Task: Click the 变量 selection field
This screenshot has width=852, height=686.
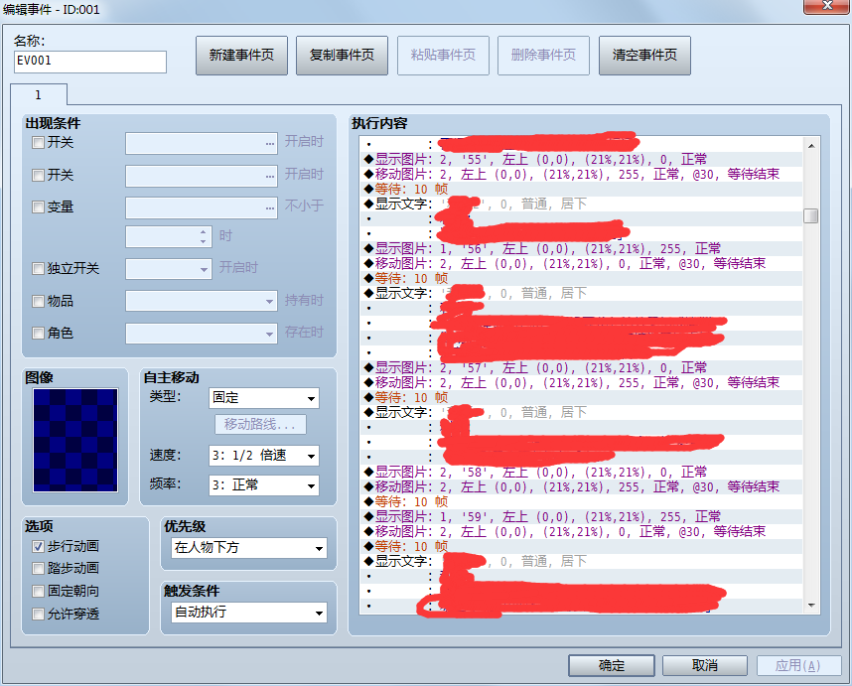Action: pyautogui.click(x=202, y=208)
